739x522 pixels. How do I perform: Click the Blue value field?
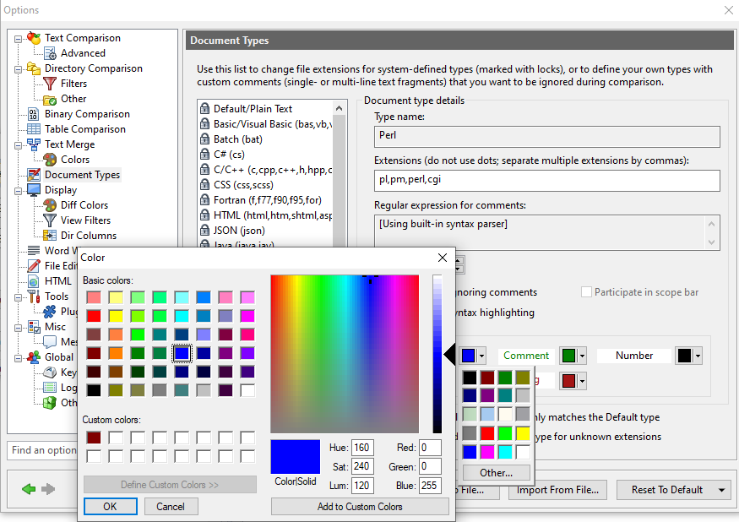pyautogui.click(x=430, y=486)
